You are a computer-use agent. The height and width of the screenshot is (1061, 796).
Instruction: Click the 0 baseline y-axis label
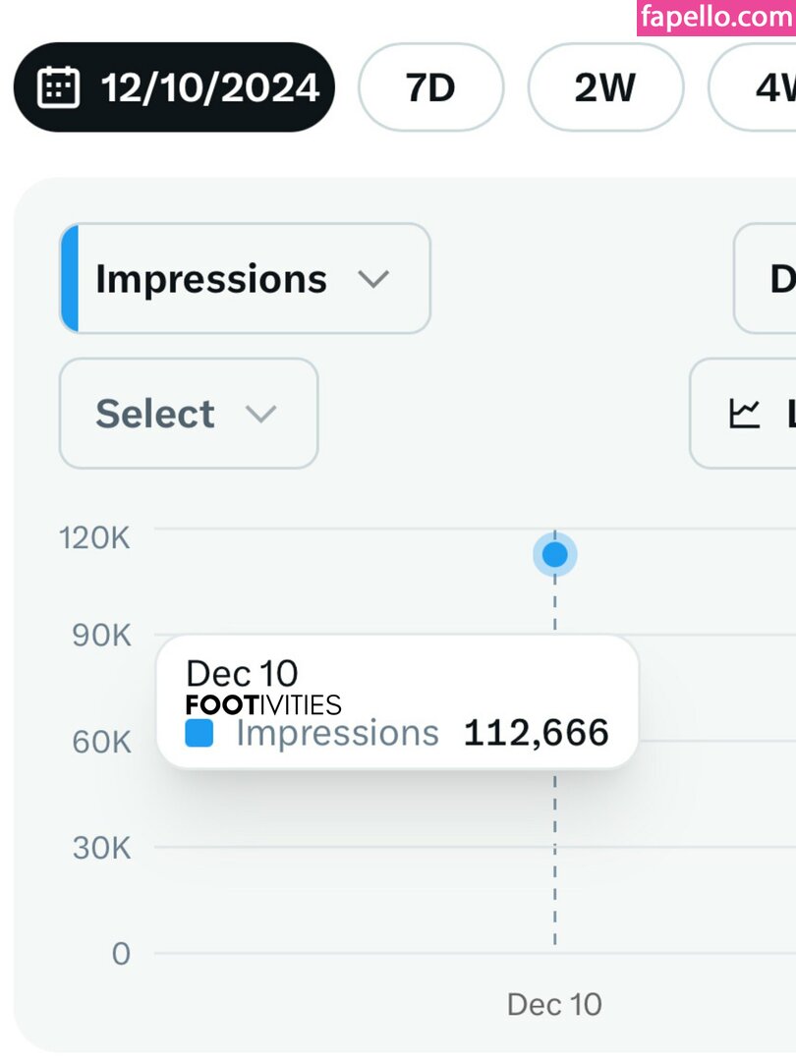(120, 953)
